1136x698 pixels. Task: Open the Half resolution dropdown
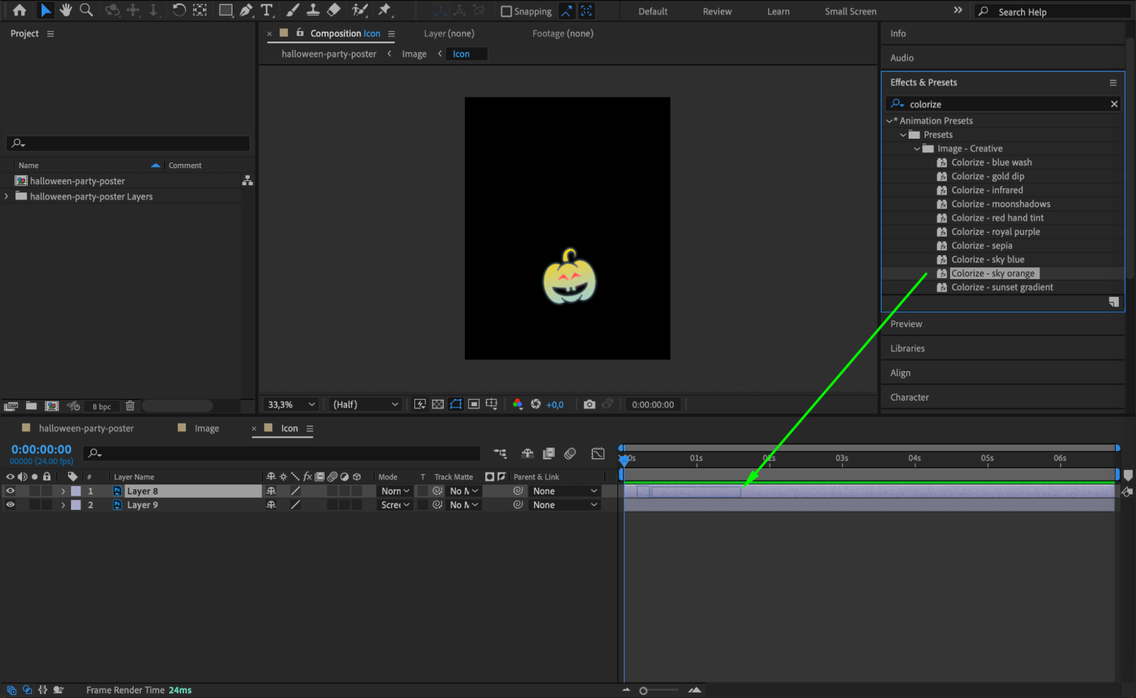click(x=365, y=404)
